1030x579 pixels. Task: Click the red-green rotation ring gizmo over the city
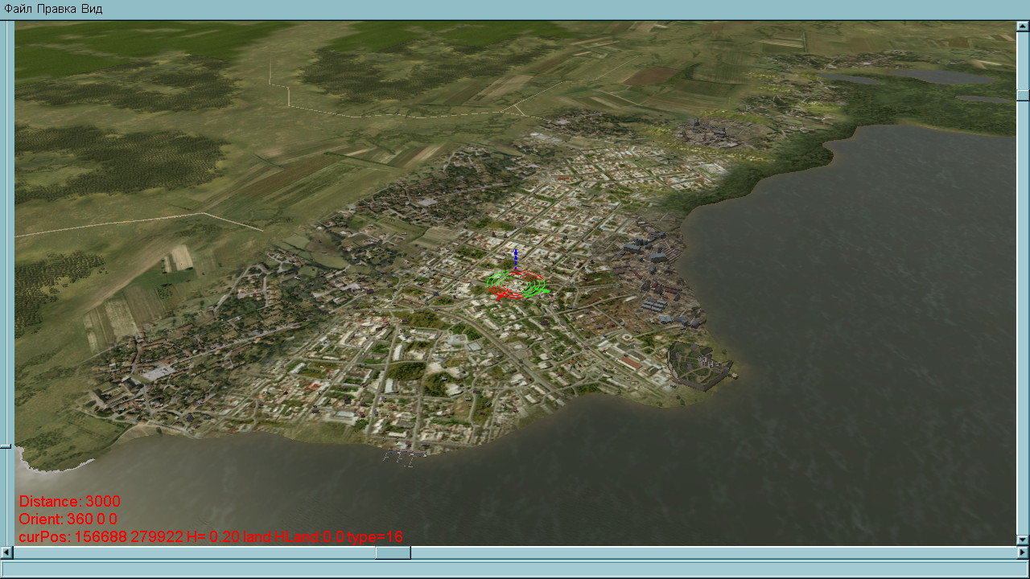517,285
